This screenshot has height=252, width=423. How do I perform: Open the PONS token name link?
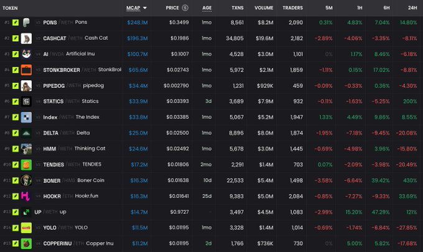pyautogui.click(x=50, y=22)
